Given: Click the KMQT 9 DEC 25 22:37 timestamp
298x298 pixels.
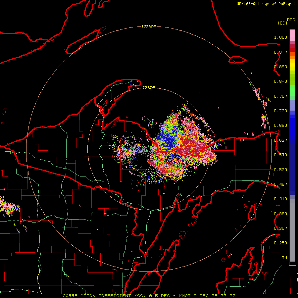Looking at the screenshot, I should pyautogui.click(x=207, y=296).
